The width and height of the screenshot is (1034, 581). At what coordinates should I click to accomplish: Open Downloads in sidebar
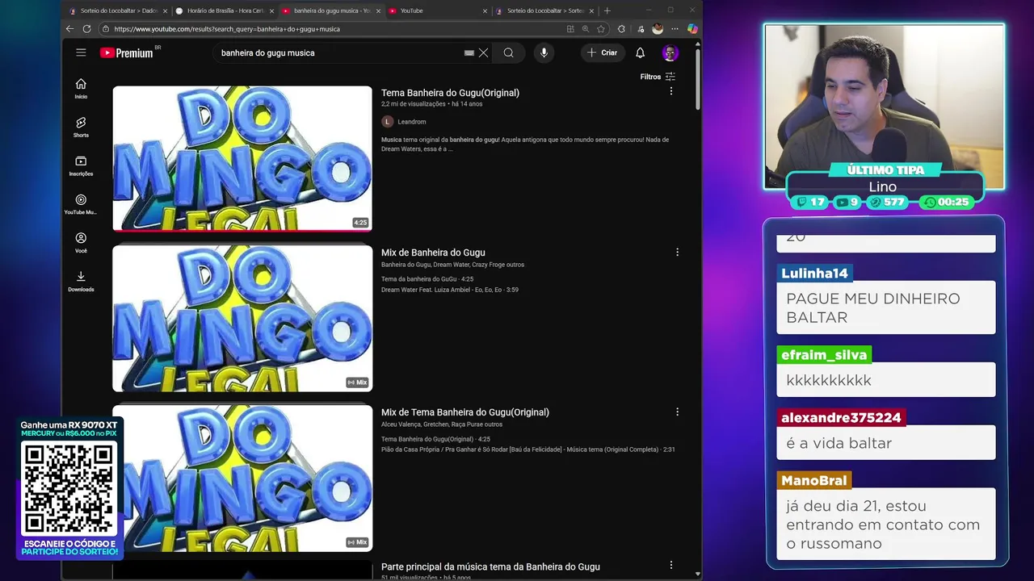coord(81,282)
